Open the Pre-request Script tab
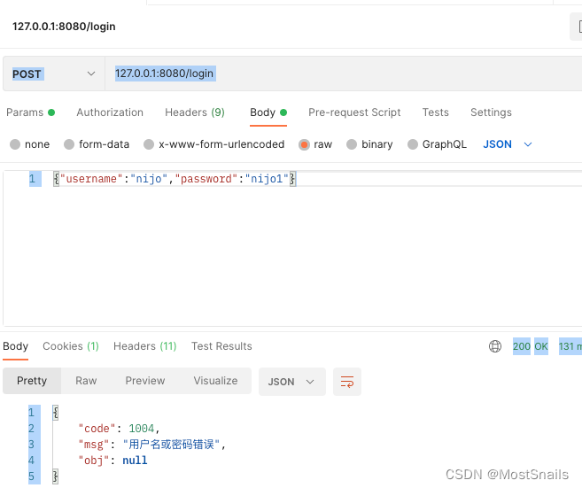582x488 pixels. 354,112
